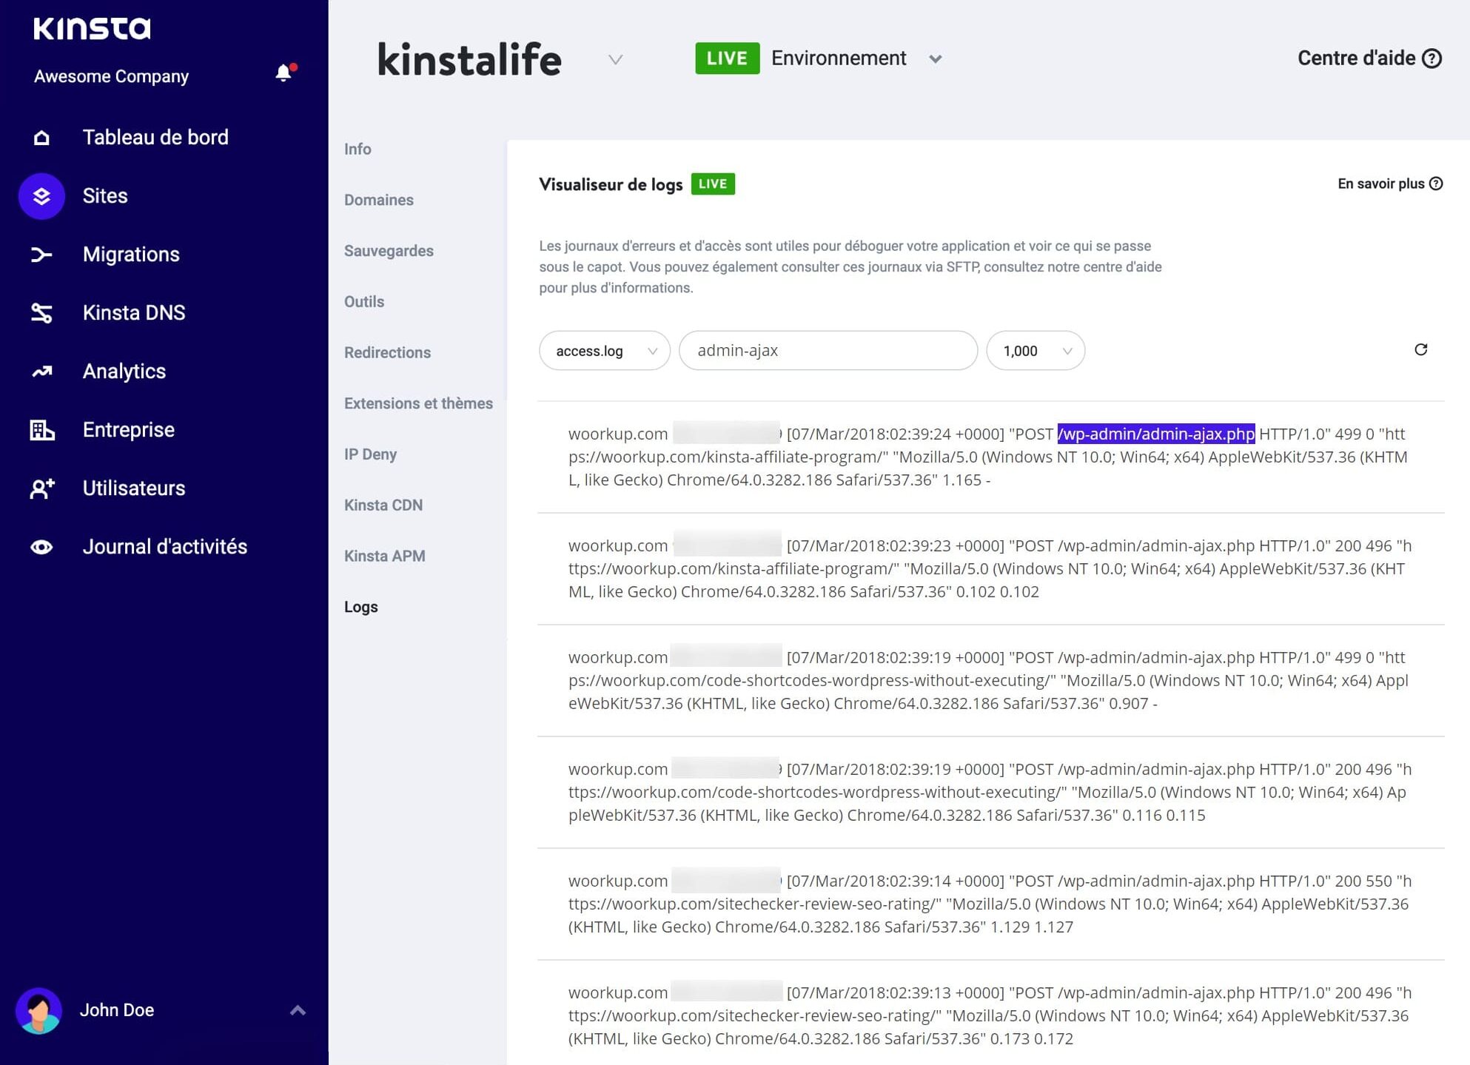Click the admin-ajax search field
1470x1065 pixels.
click(828, 351)
